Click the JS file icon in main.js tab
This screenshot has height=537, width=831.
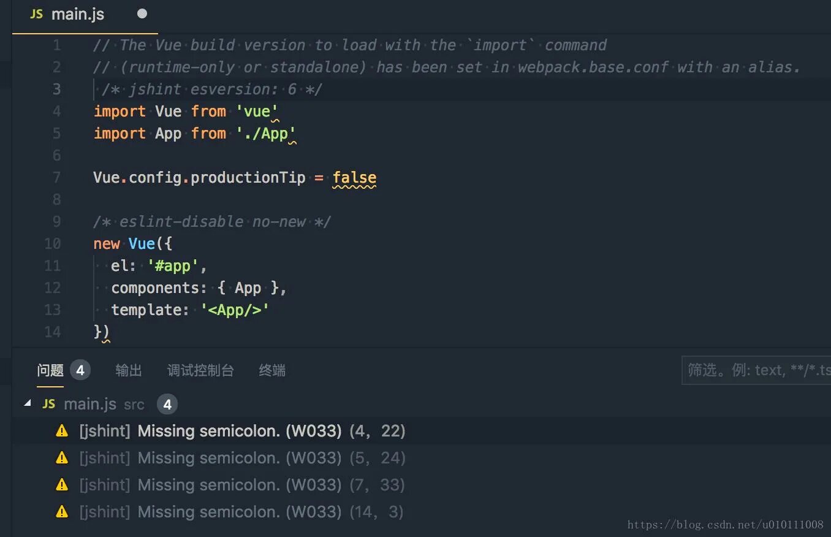pos(37,13)
